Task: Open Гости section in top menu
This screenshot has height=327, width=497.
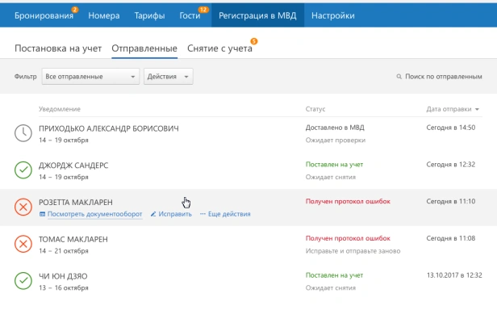Action: click(x=190, y=15)
